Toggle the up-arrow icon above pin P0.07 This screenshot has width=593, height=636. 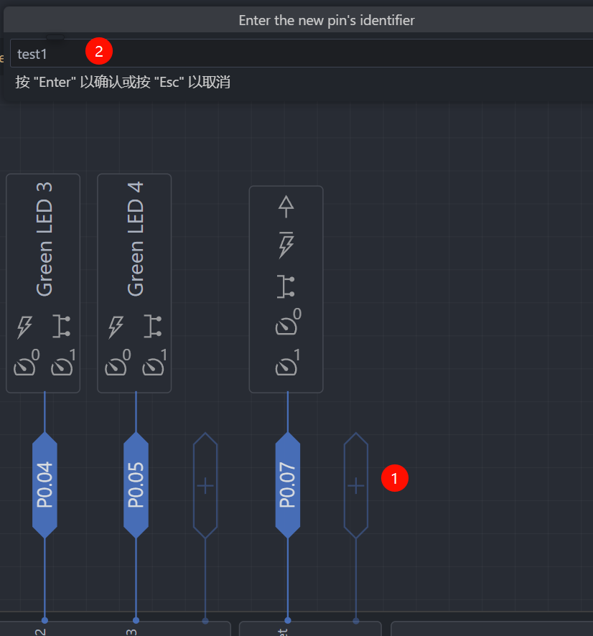point(286,207)
